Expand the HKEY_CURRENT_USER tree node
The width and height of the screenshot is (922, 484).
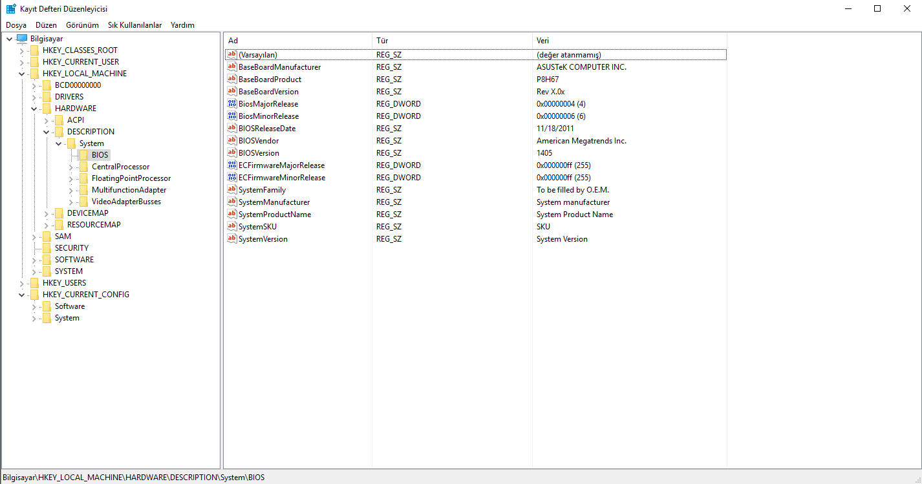[22, 62]
